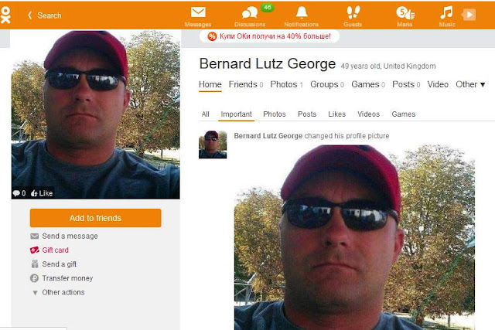
Task: Go back to Search
Action: pos(45,15)
